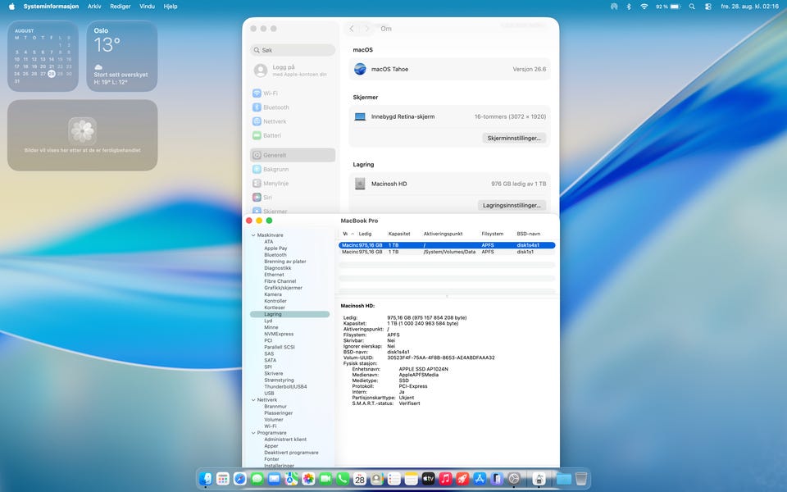Launch Safari from the Dock

tap(240, 478)
